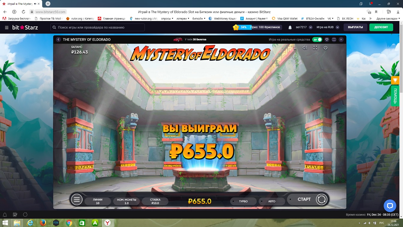Click the Yandex home "Я" button
Screen dimensions: 403x227
click(x=14, y=12)
